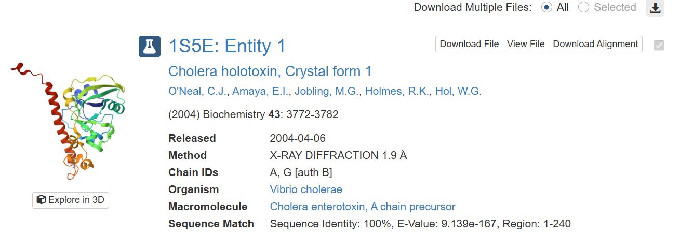Open author Jobling, M.G. page
This screenshot has width=680, height=248.
(327, 92)
